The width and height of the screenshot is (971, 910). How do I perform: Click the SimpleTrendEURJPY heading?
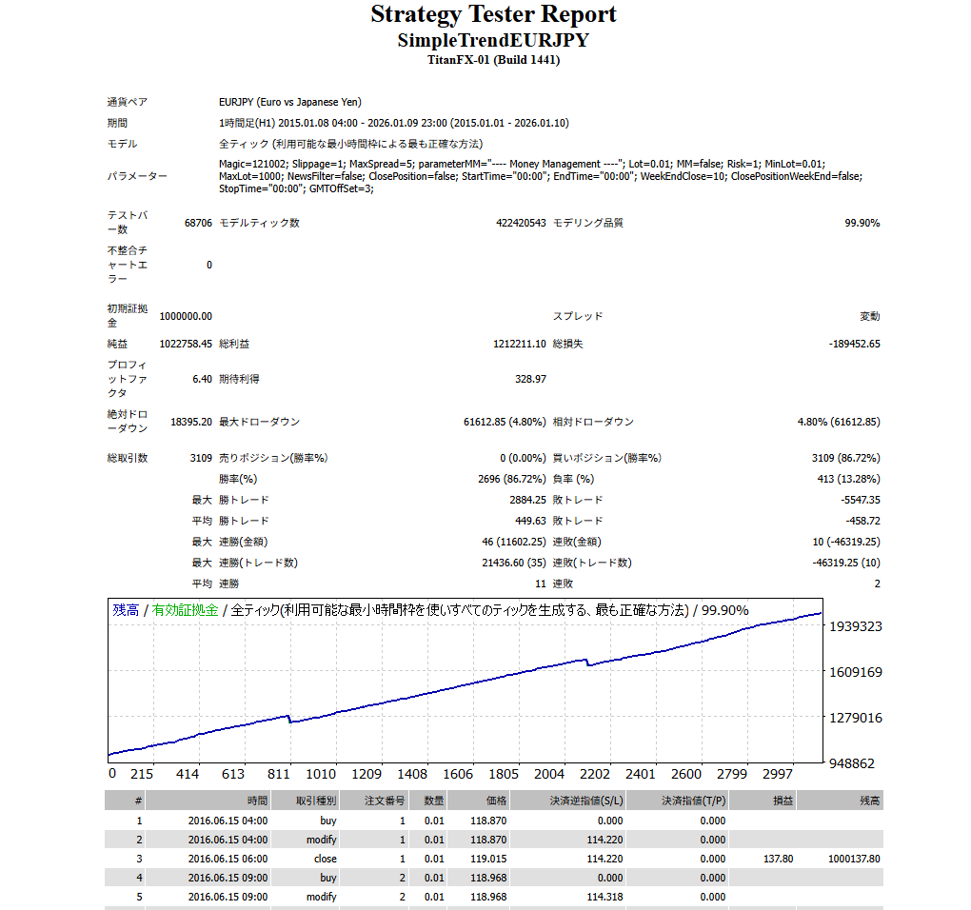point(493,41)
